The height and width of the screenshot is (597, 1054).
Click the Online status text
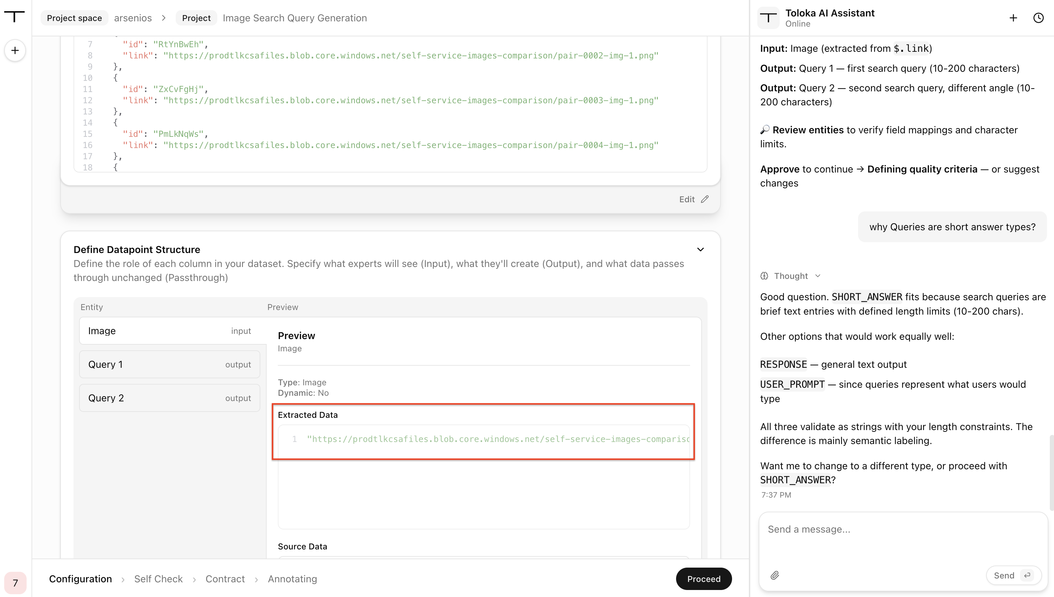coord(797,24)
